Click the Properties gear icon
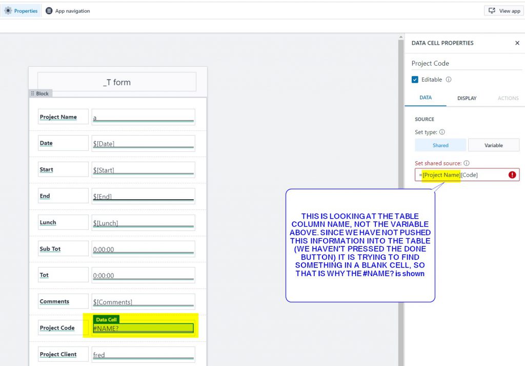 (x=8, y=11)
